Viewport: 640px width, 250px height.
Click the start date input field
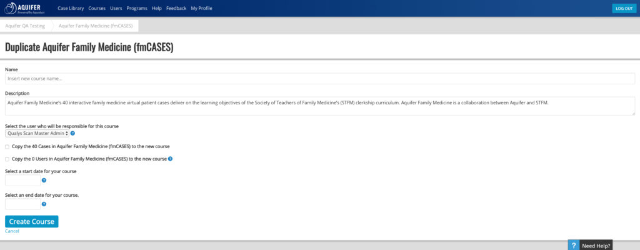(x=23, y=180)
